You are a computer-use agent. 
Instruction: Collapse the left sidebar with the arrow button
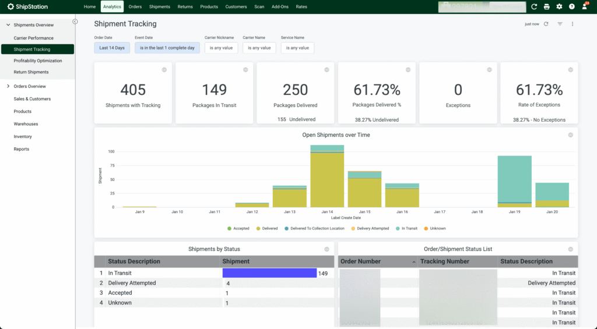coord(75,22)
